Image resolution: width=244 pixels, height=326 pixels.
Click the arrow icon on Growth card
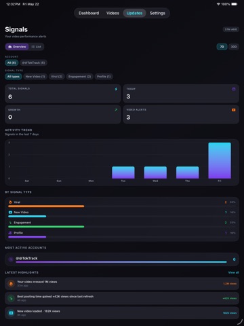116,110
